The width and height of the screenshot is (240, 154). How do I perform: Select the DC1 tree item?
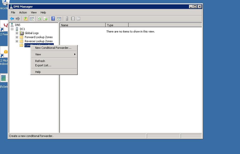tap(22, 29)
